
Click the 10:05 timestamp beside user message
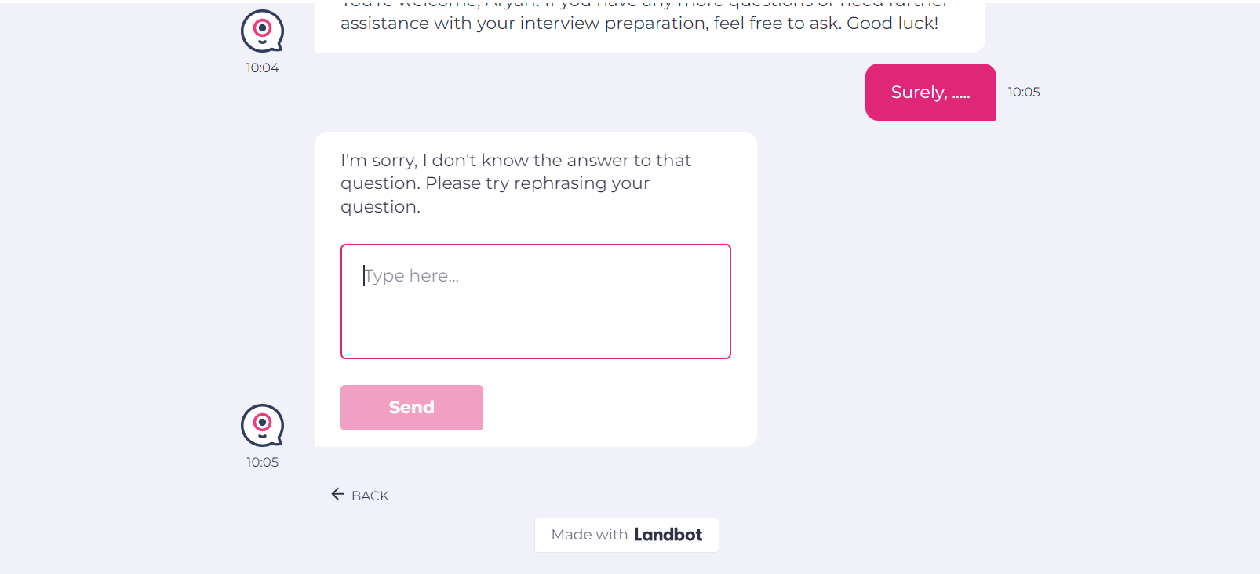[x=1024, y=93]
